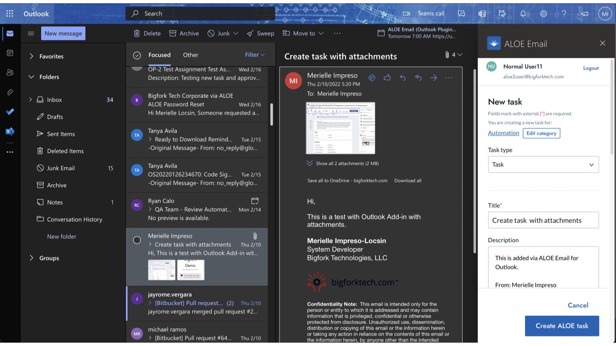Cancel the new ALOE task

tap(578, 305)
